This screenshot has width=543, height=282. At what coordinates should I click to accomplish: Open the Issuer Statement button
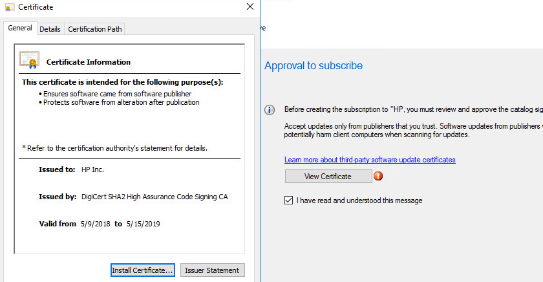212,270
